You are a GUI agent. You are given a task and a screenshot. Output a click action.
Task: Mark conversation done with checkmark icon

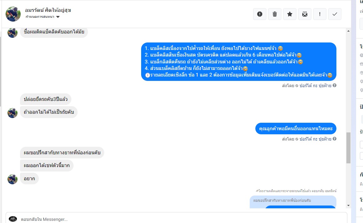coord(335,14)
